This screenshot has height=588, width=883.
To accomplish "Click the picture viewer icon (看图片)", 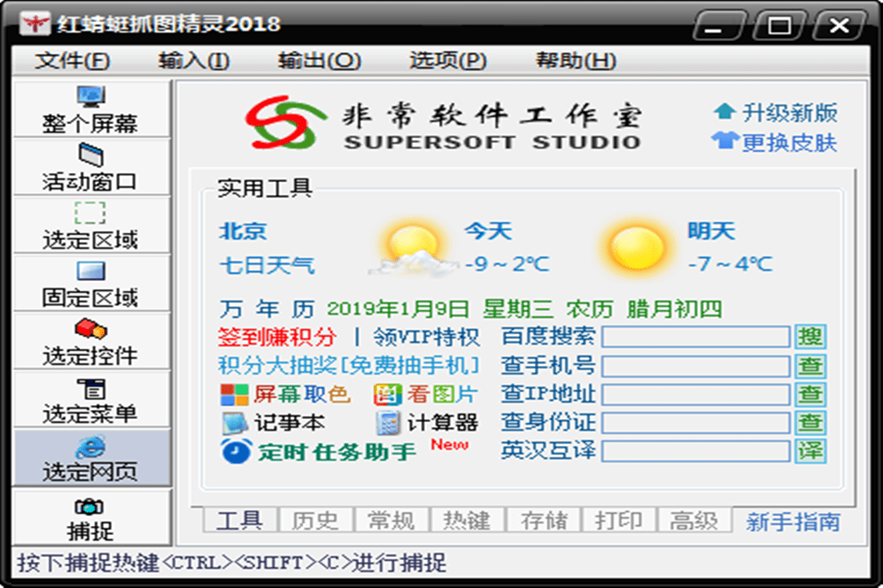I will point(388,394).
